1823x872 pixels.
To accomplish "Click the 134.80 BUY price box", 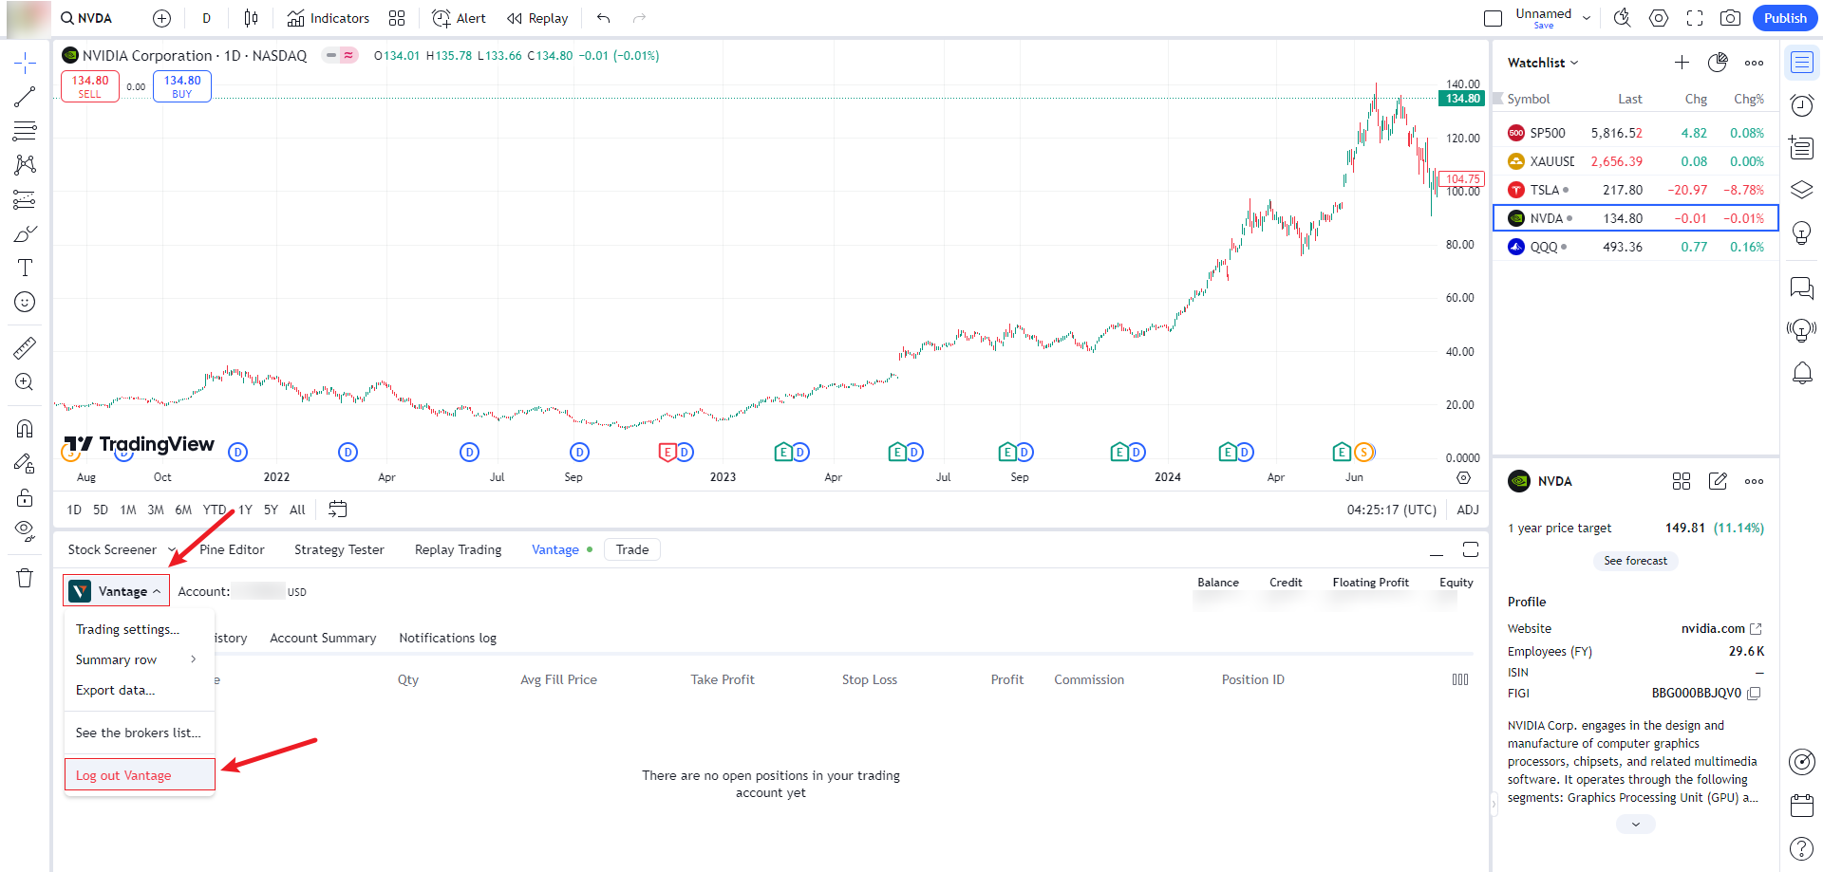I will coord(182,86).
